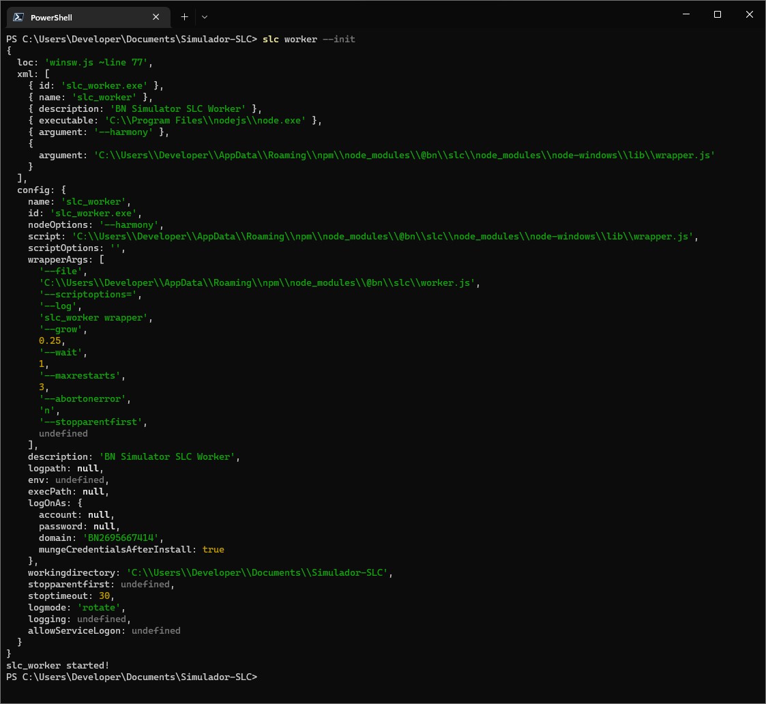Click the '--maxrestarts' wrapper argument
This screenshot has height=704, width=766.
(80, 375)
